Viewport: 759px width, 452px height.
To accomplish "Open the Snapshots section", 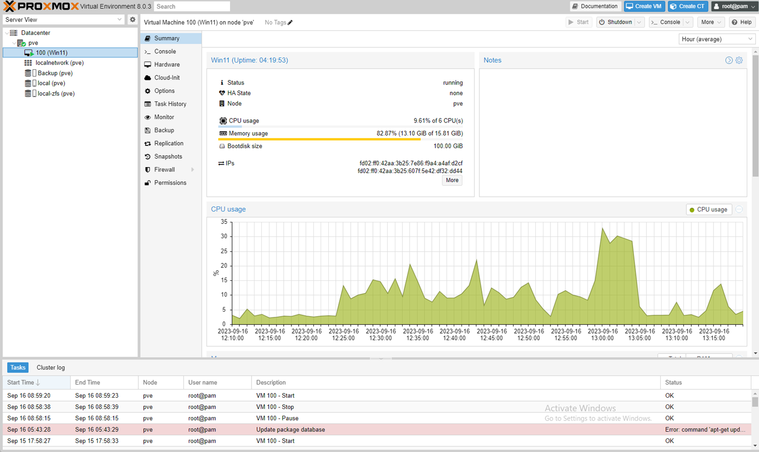I will pos(168,157).
